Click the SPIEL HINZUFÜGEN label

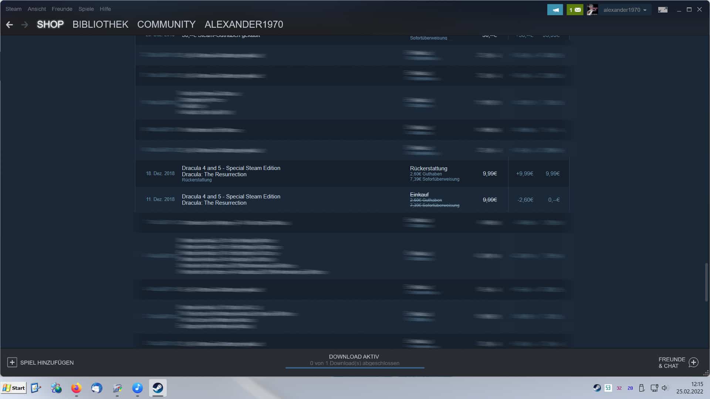47,363
